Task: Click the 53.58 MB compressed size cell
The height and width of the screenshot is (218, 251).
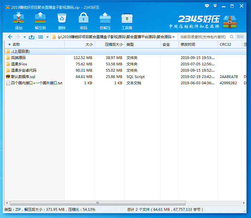Action: click(114, 64)
